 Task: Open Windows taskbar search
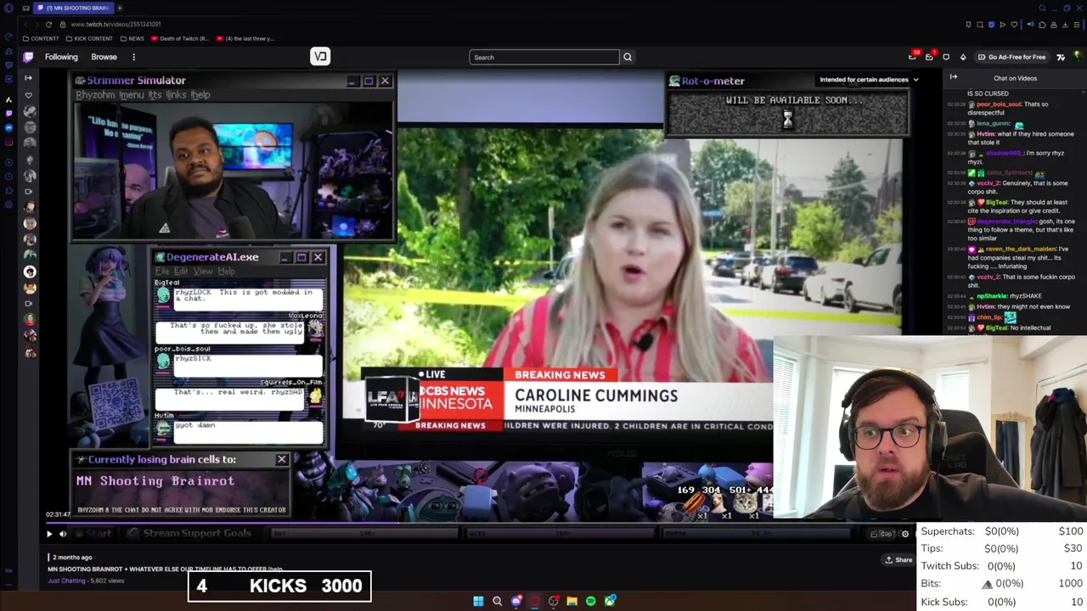pyautogui.click(x=498, y=601)
